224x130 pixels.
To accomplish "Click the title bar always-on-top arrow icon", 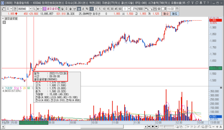I will tap(193, 3).
